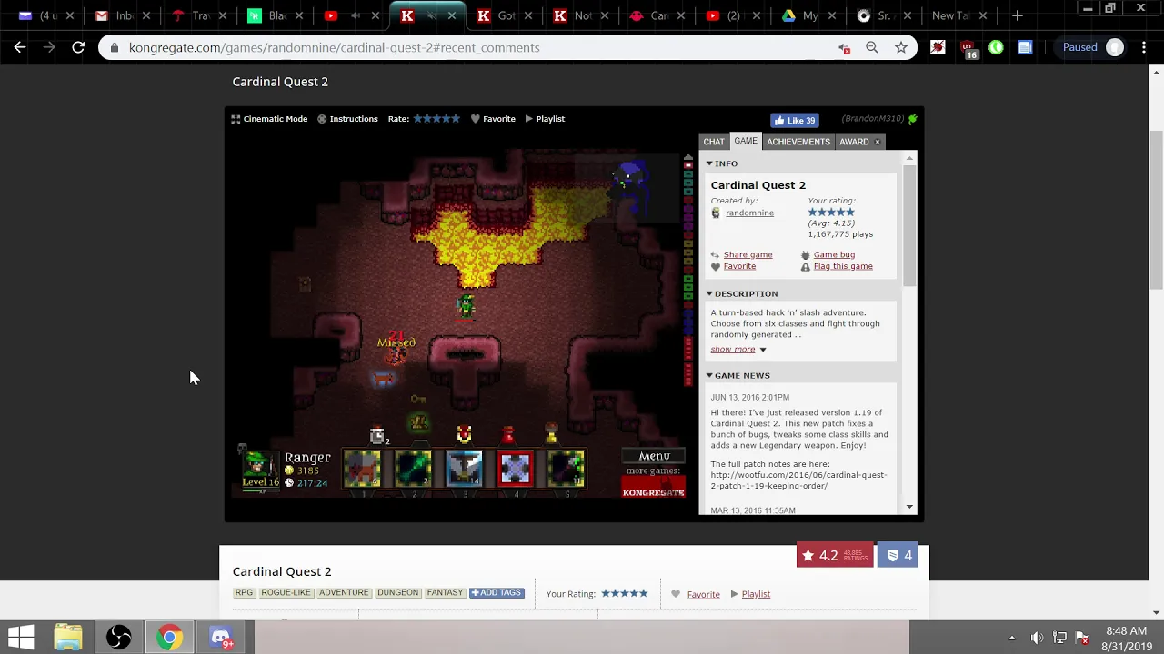This screenshot has width=1164, height=654.
Task: Use the scroll item with count 2
Action: (x=378, y=436)
